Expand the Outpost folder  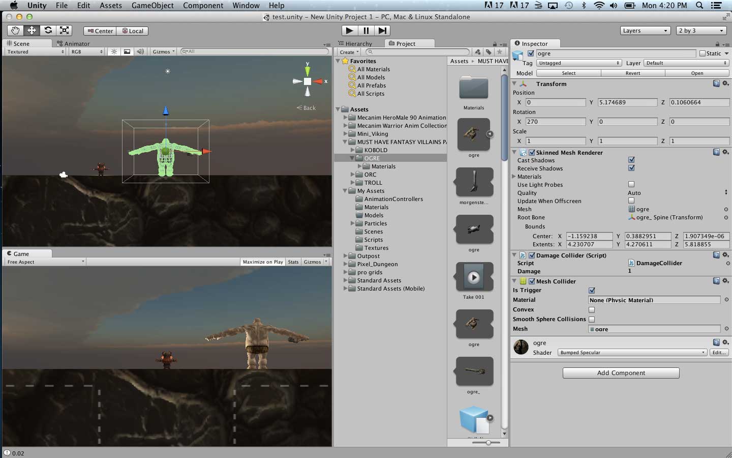click(346, 256)
